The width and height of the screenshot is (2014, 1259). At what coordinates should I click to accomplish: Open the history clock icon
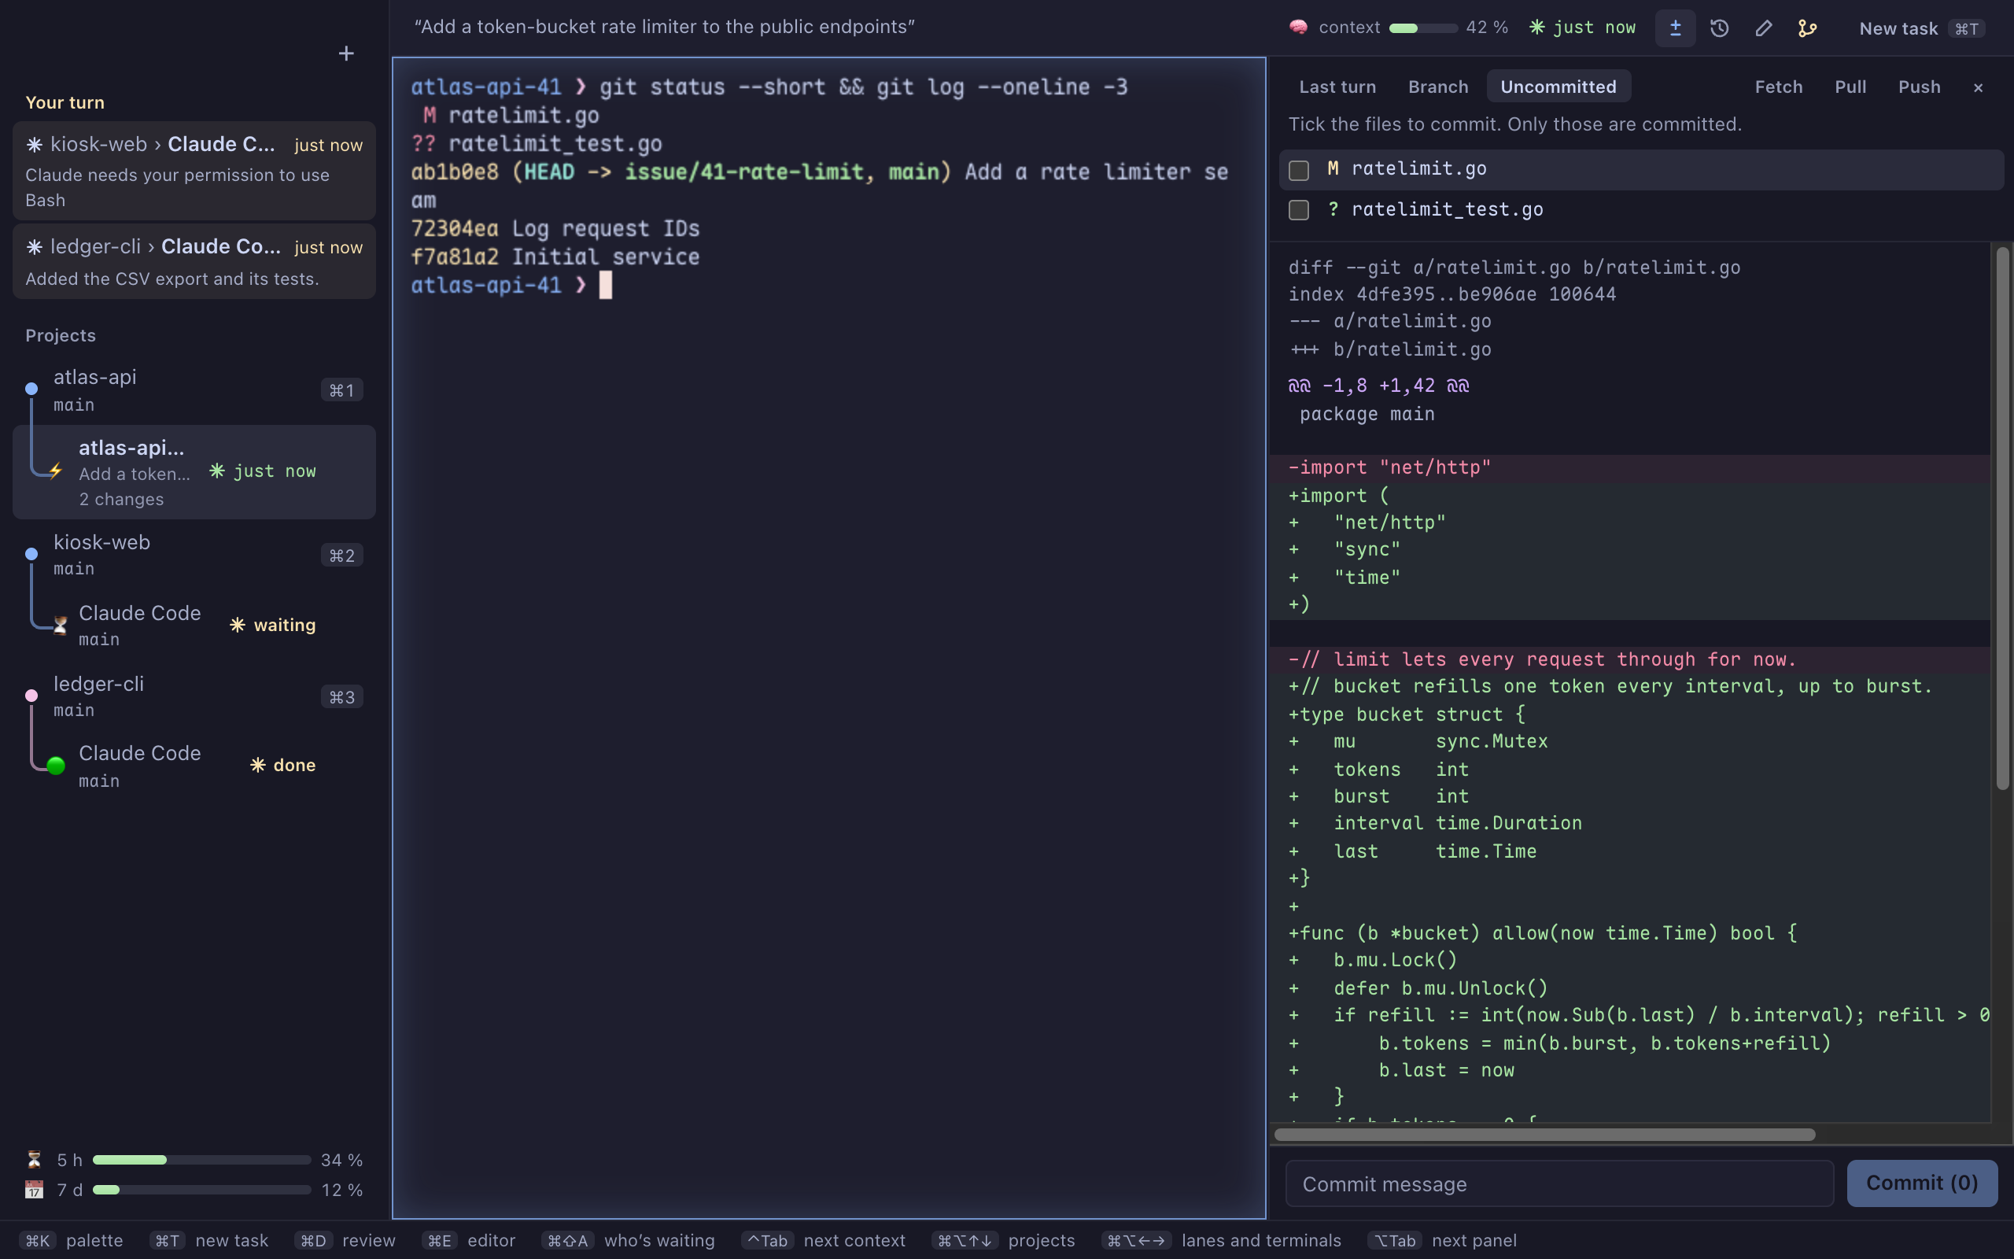pyautogui.click(x=1720, y=28)
